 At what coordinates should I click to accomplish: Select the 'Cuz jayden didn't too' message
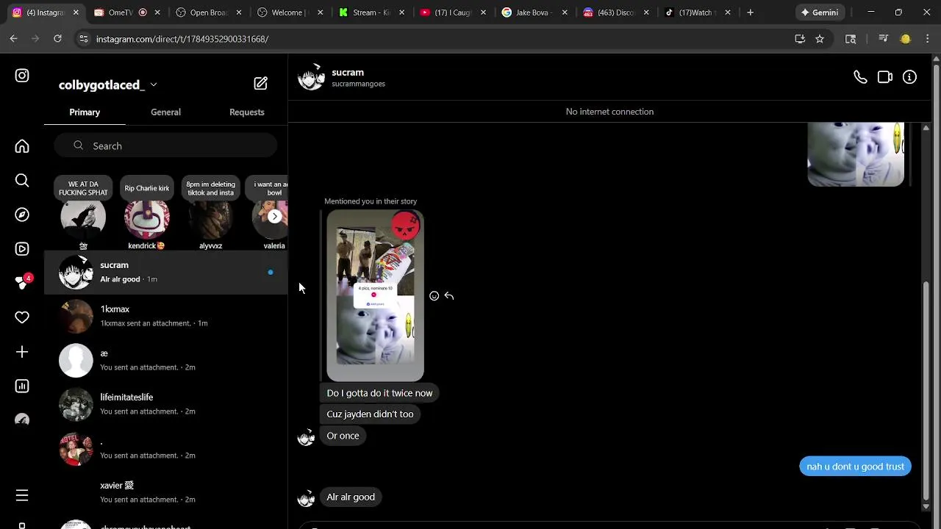(370, 414)
